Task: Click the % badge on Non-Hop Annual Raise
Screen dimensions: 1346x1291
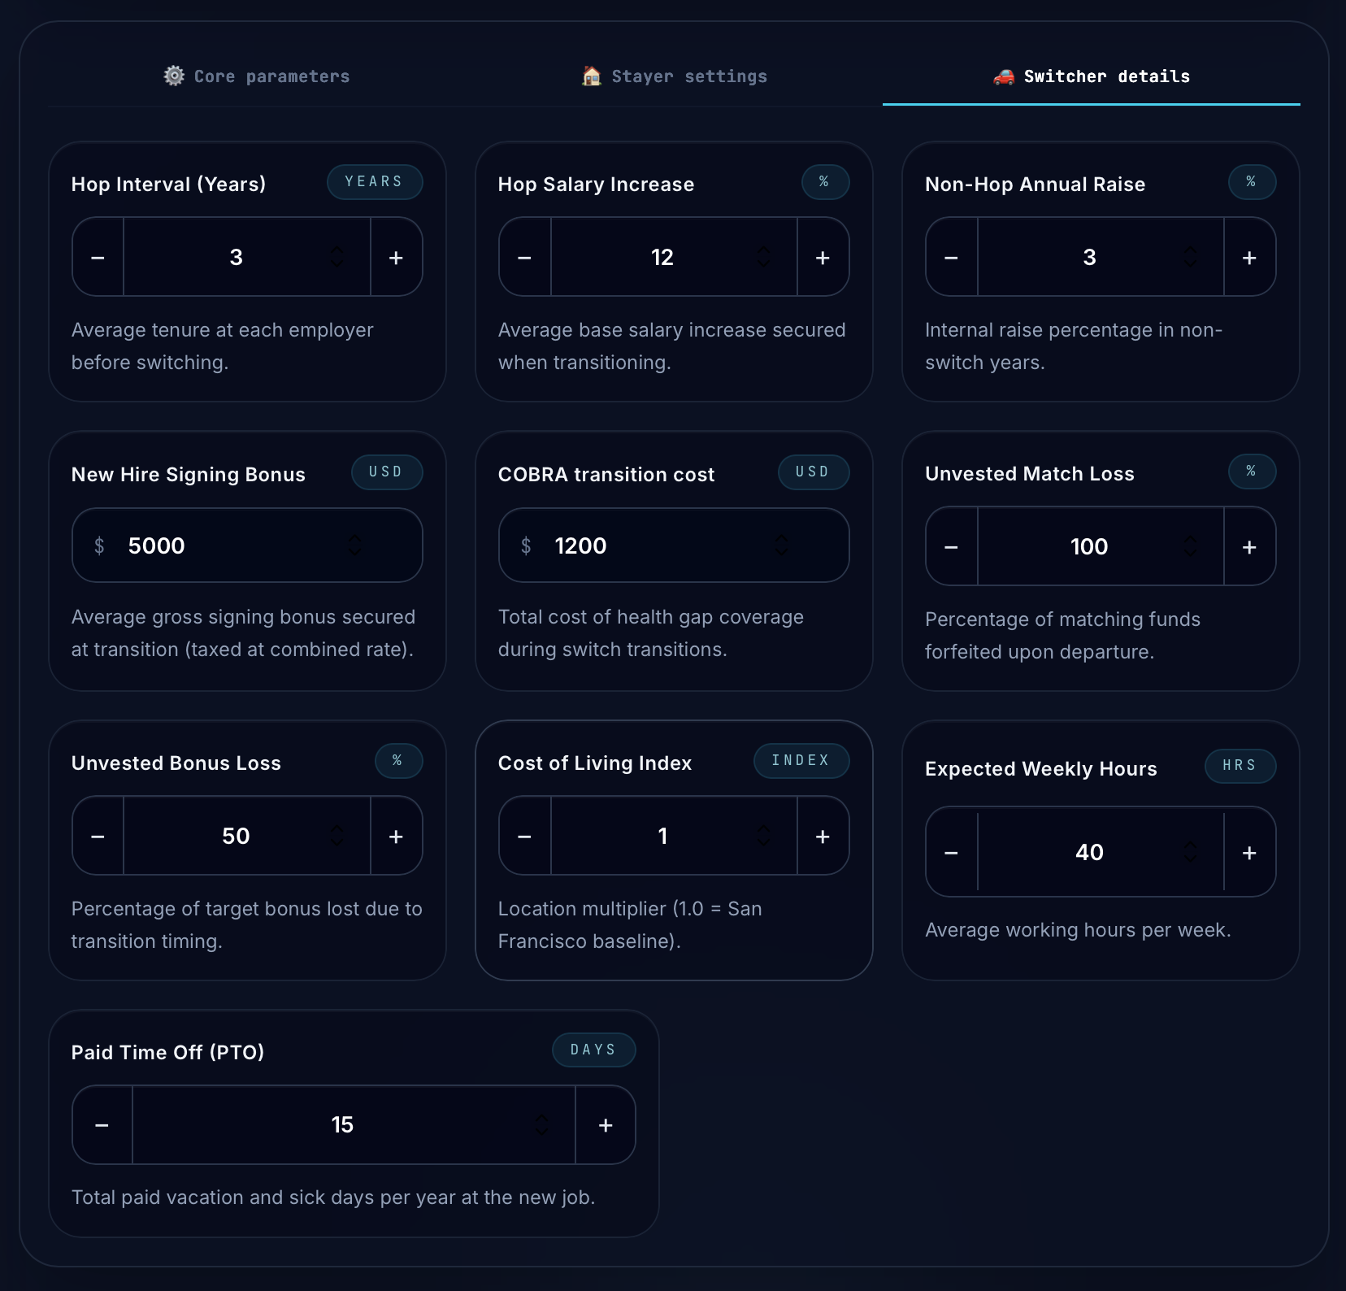Action: click(1252, 182)
